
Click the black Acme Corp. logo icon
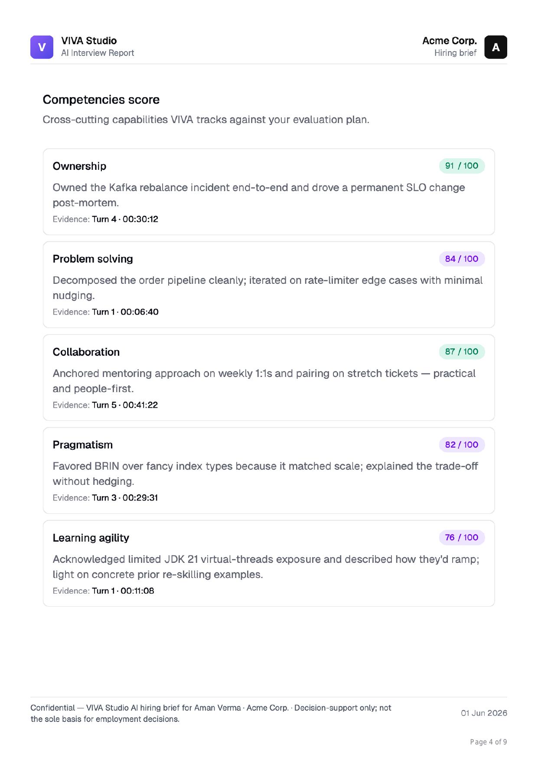click(496, 47)
